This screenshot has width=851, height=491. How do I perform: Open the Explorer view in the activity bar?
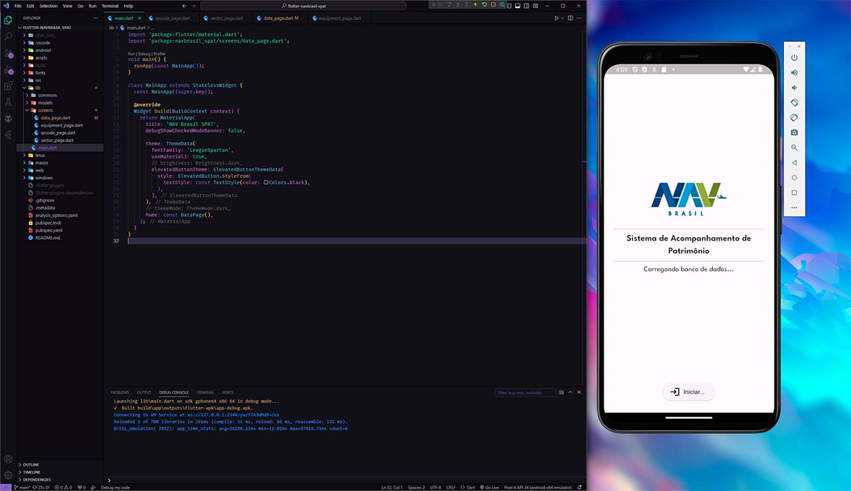(x=8, y=20)
